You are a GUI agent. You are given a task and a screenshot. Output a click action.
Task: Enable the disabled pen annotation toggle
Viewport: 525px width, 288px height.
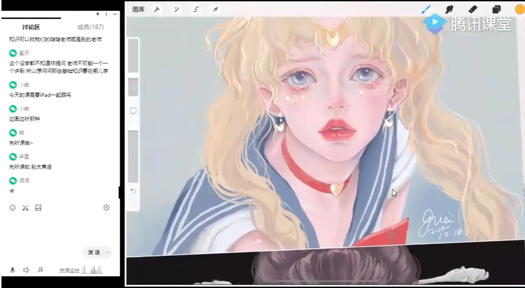[41, 270]
